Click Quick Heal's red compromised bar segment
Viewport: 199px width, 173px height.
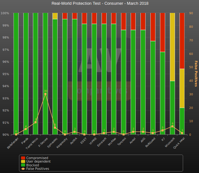point(182,41)
